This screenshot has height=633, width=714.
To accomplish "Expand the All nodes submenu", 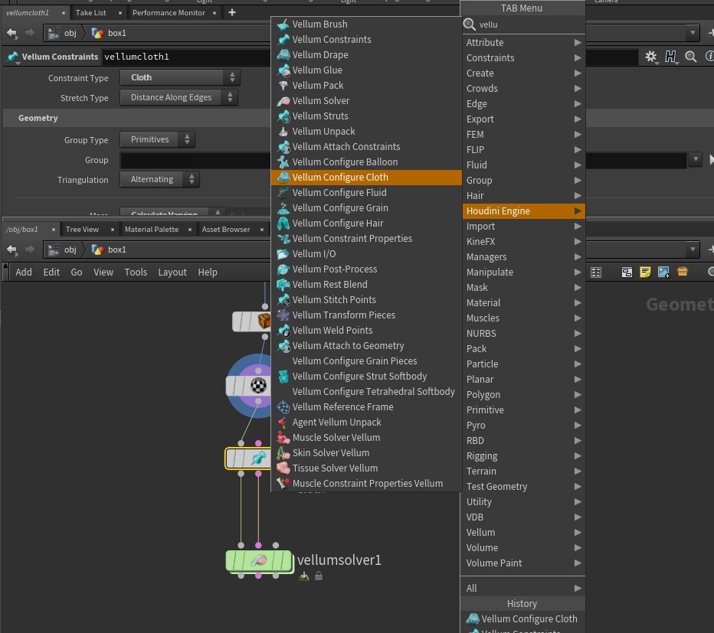I will (522, 589).
